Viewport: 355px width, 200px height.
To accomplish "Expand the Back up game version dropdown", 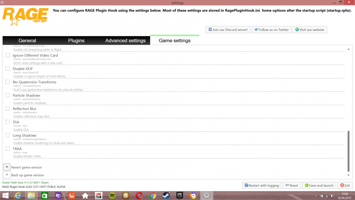I will [x=7, y=175].
